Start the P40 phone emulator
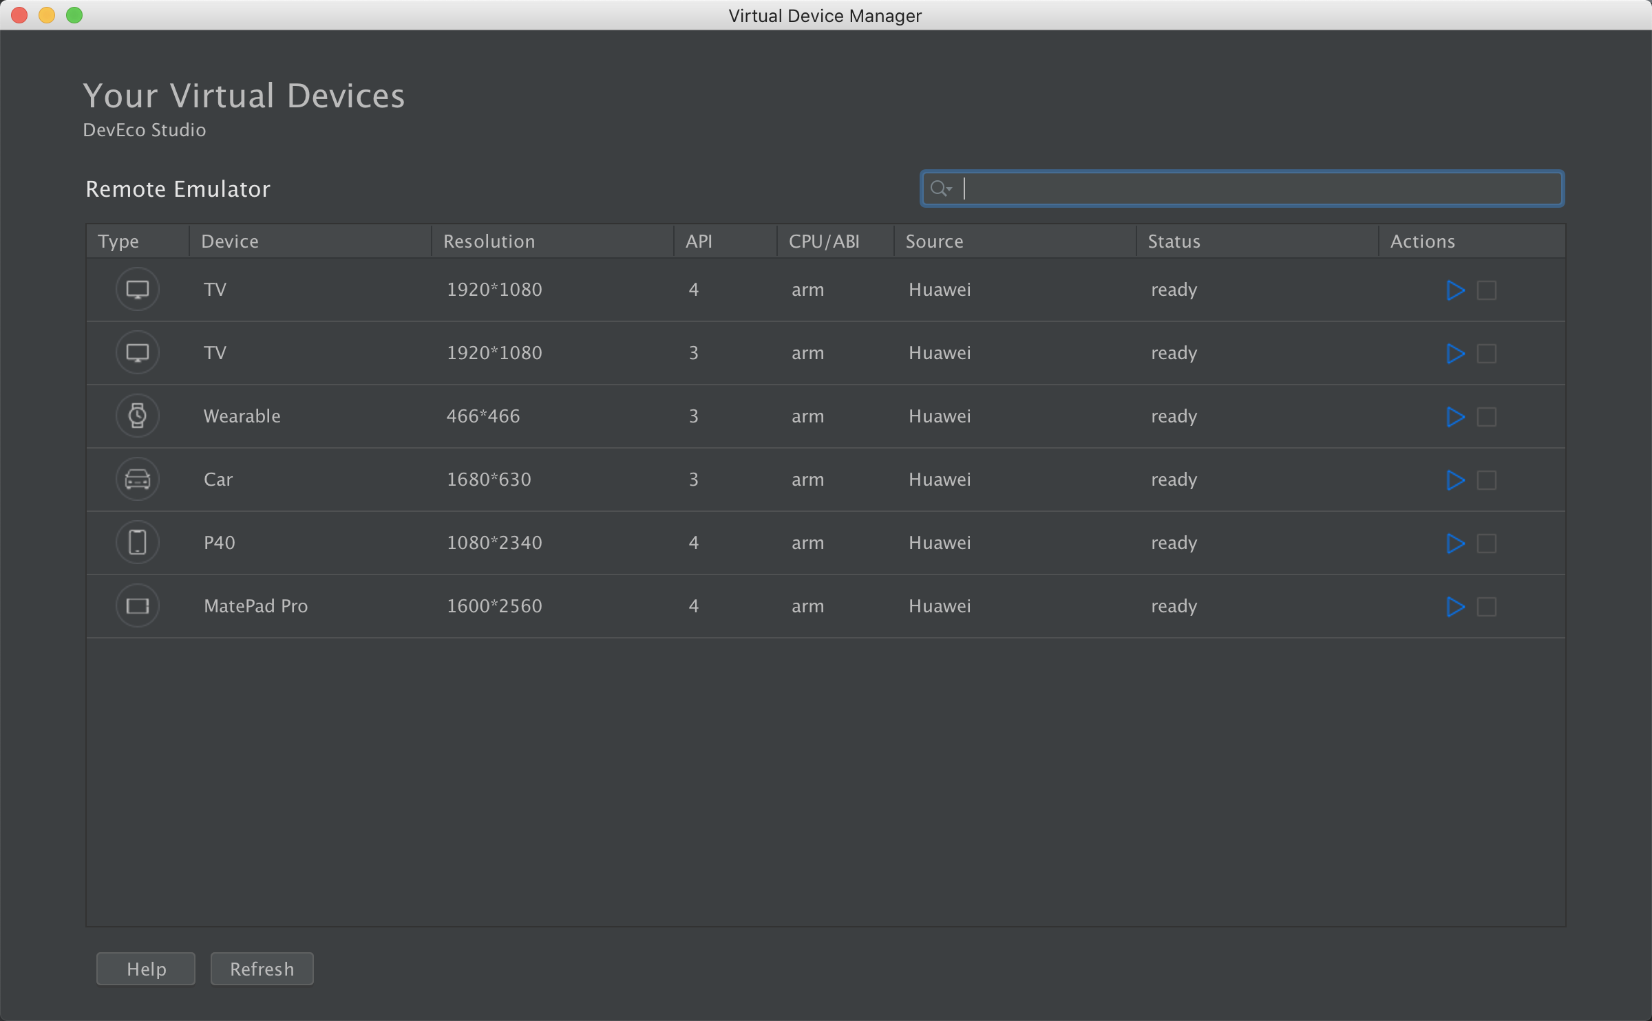The width and height of the screenshot is (1652, 1021). pyautogui.click(x=1455, y=544)
